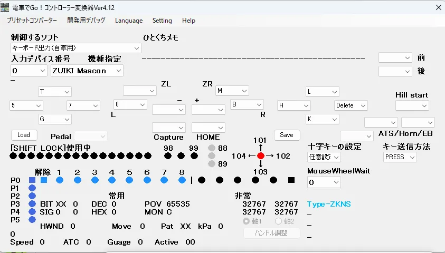
Task: Click the red D-pad center indicator
Action: tap(261, 156)
